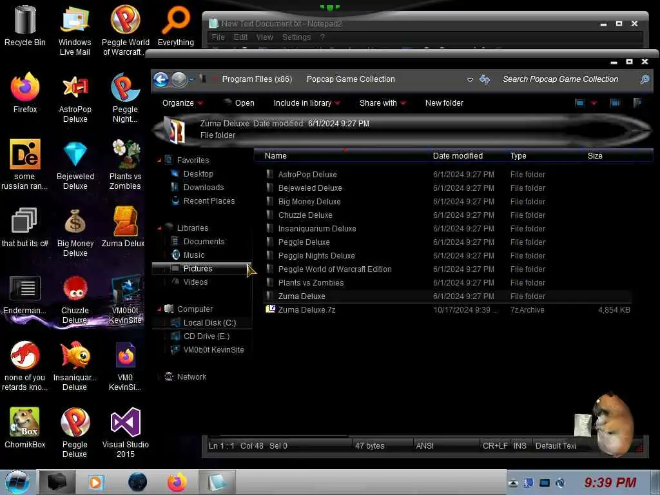Select Downloads in the Favorites list
Image resolution: width=660 pixels, height=495 pixels.
(x=203, y=188)
